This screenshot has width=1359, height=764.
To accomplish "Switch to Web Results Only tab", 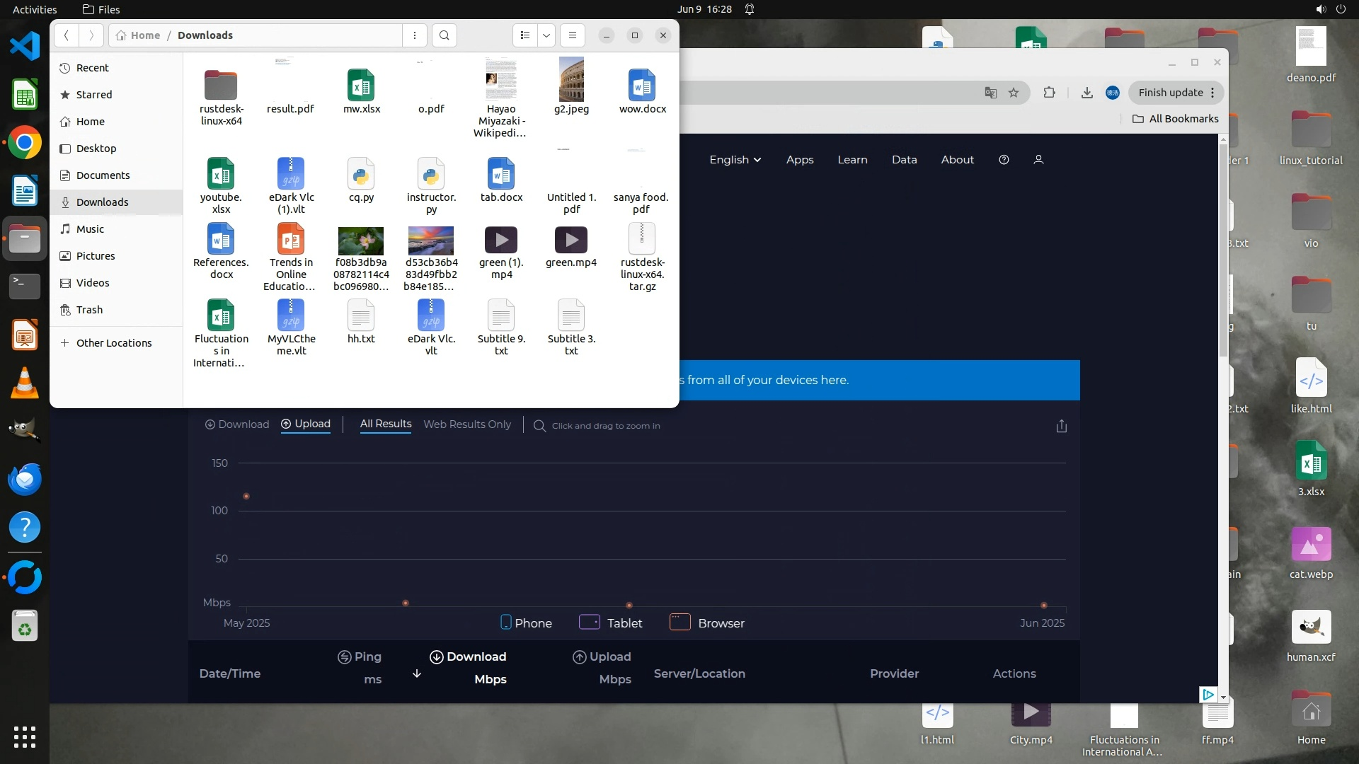I will point(467,424).
